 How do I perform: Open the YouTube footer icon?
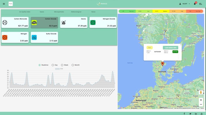[x=201, y=114]
